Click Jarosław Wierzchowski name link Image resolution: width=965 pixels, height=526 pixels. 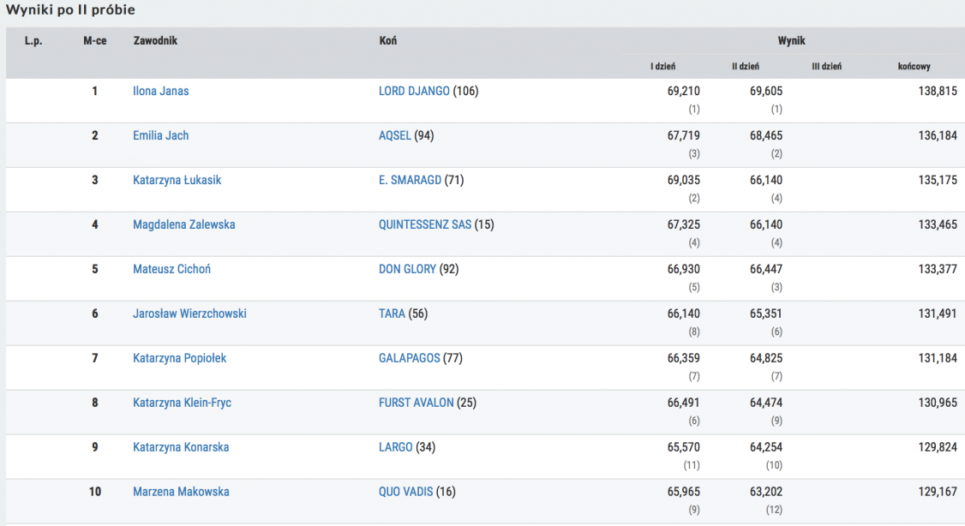coord(189,314)
